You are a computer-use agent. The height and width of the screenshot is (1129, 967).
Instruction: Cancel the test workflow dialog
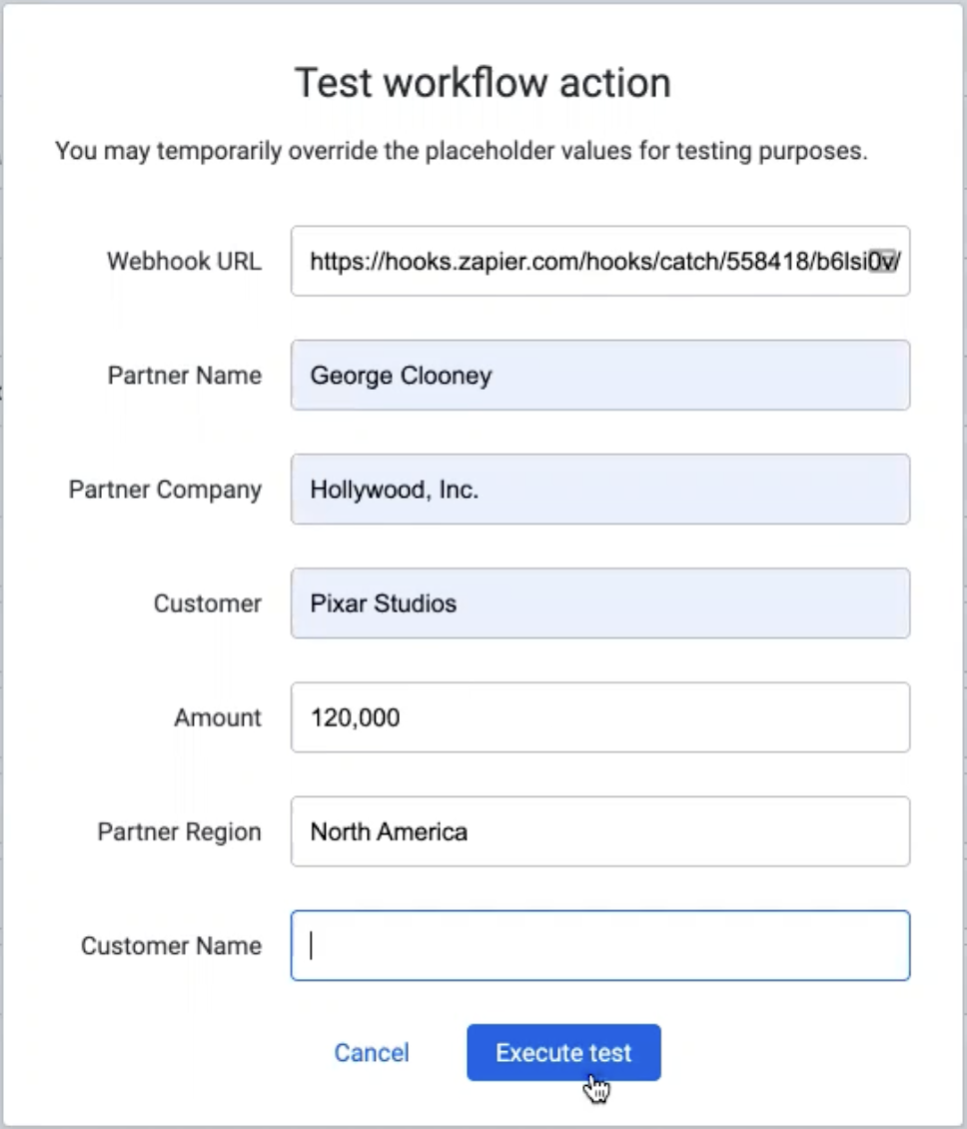[x=372, y=1052]
